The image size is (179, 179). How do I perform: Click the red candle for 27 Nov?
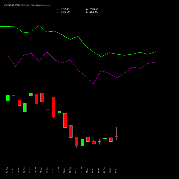88,139
